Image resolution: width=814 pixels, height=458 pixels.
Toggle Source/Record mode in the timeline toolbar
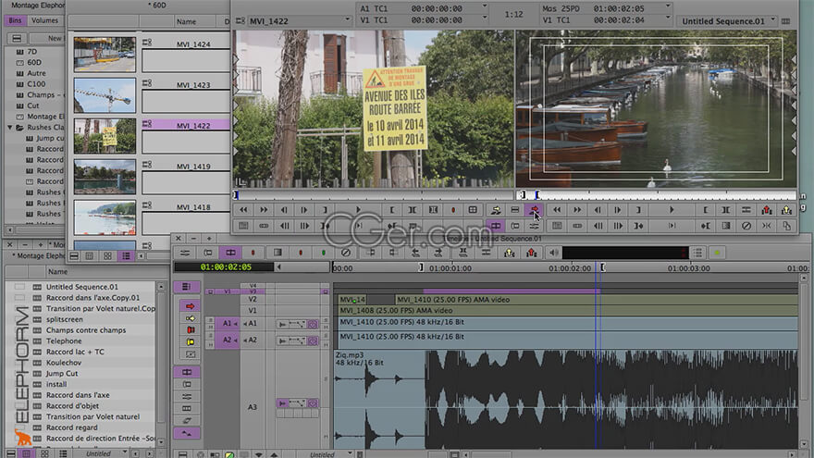click(x=230, y=253)
